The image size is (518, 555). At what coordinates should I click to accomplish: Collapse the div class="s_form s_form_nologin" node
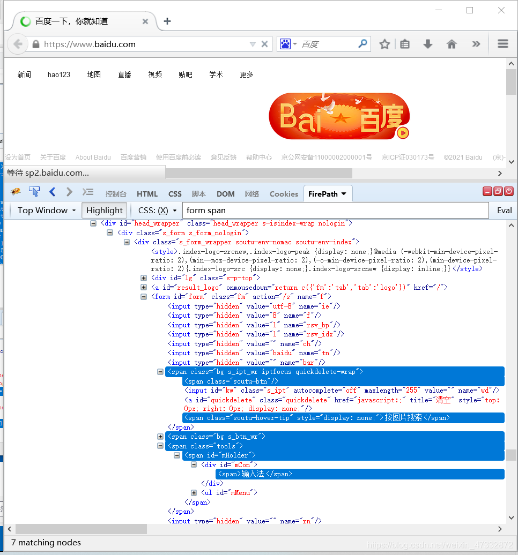point(110,232)
